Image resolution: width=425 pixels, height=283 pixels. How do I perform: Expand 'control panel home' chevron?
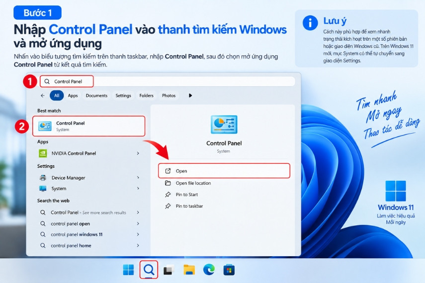click(138, 246)
